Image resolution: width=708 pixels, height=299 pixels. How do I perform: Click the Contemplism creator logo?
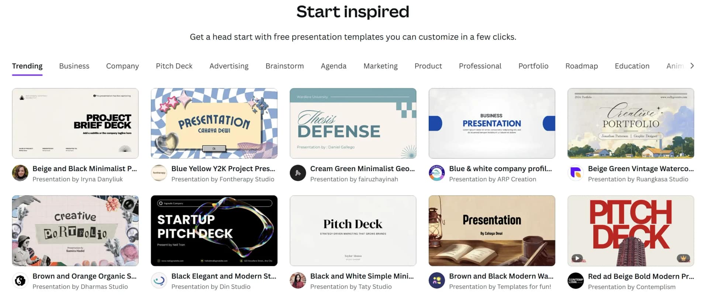576,281
